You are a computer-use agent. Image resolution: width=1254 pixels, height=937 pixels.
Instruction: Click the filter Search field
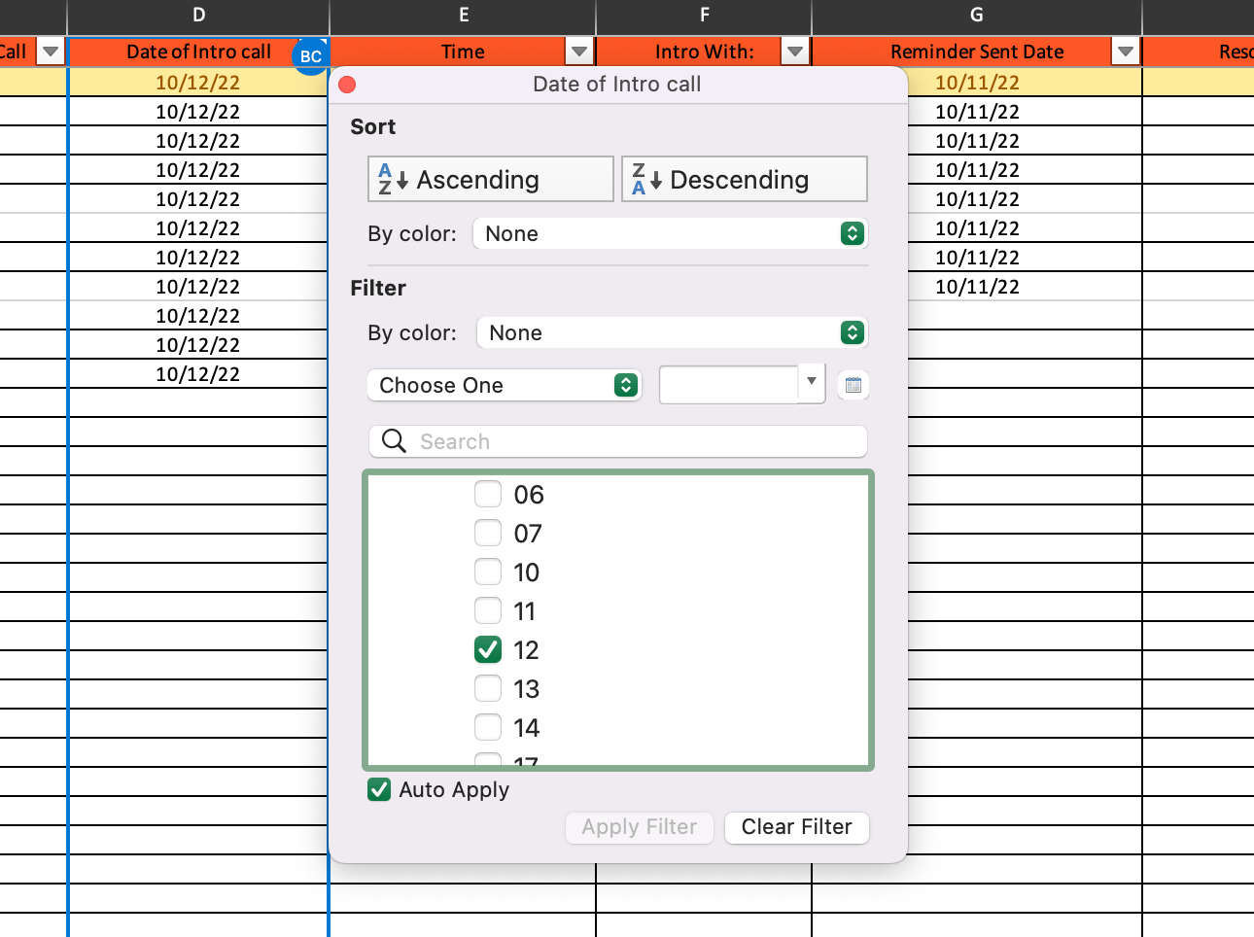[618, 441]
